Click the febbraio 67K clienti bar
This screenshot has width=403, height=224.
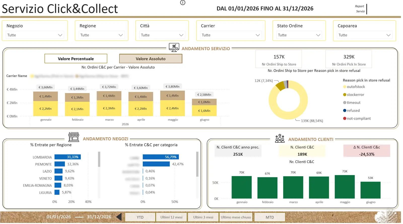pyautogui.click(x=267, y=188)
